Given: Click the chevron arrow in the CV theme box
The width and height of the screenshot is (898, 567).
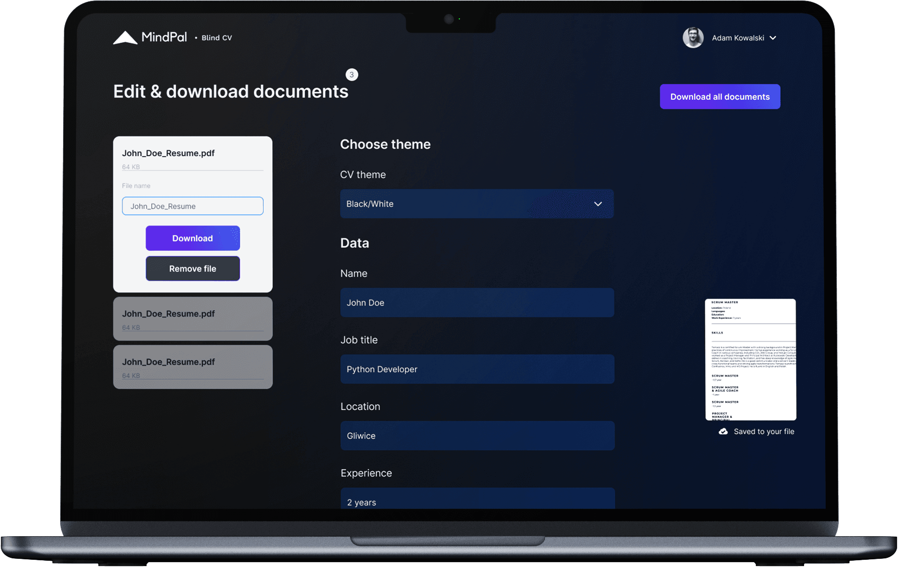Looking at the screenshot, I should pyautogui.click(x=598, y=204).
